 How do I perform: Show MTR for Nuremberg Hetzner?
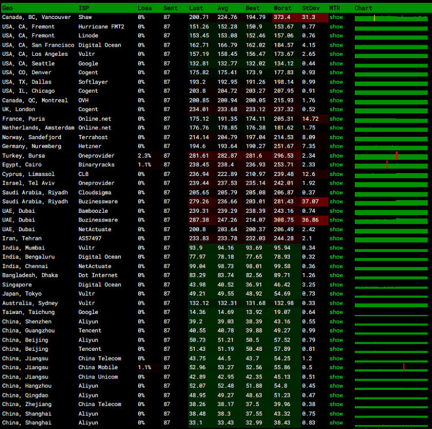click(x=336, y=146)
